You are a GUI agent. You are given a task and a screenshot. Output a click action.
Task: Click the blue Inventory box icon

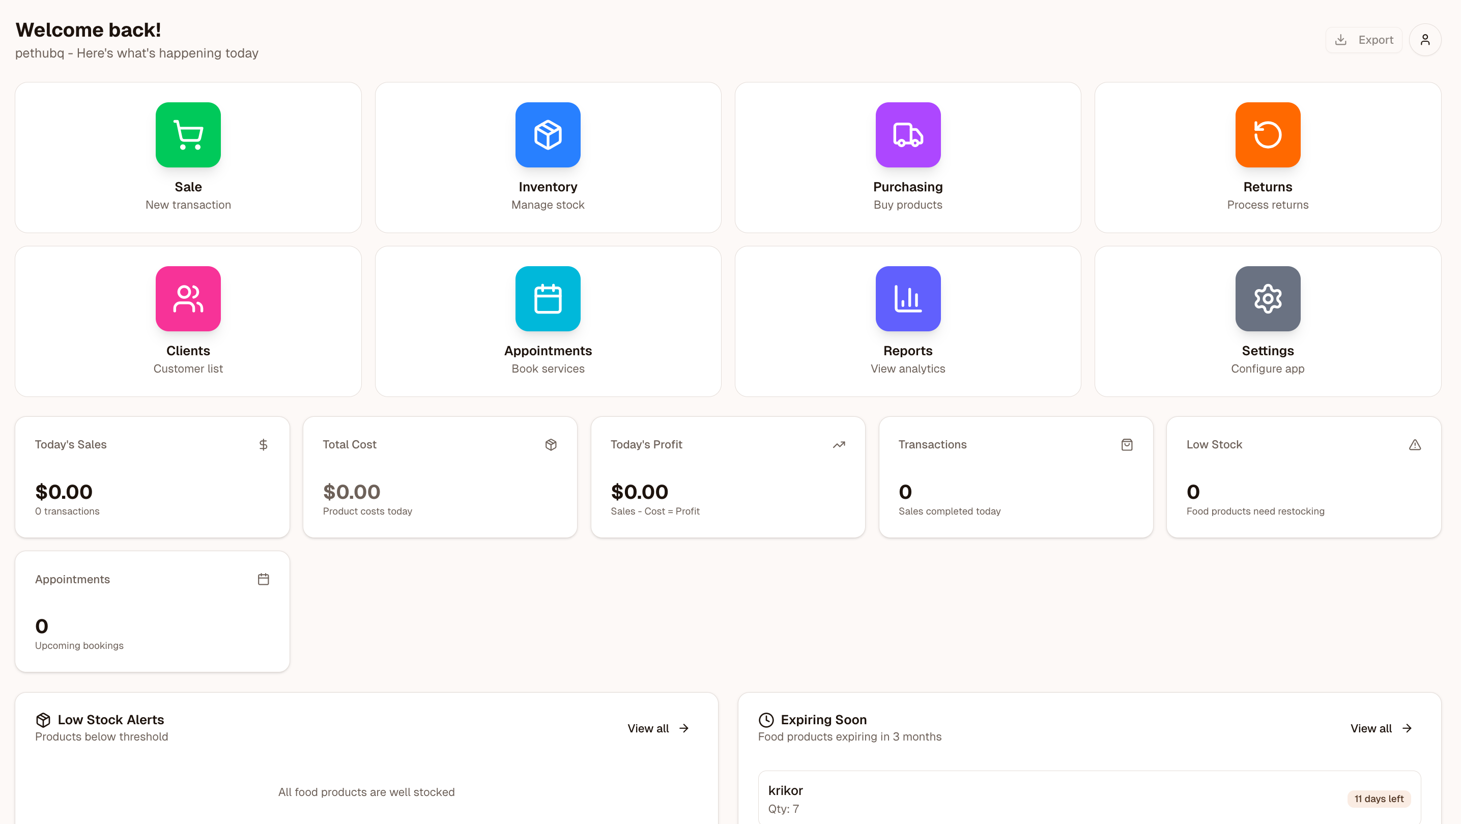[548, 134]
